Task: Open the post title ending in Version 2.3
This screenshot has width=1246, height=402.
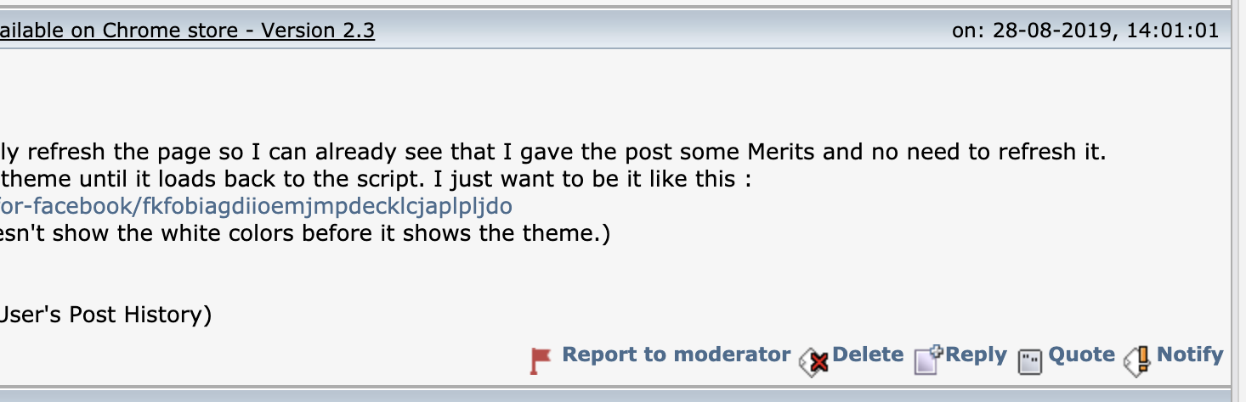Action: click(x=187, y=31)
